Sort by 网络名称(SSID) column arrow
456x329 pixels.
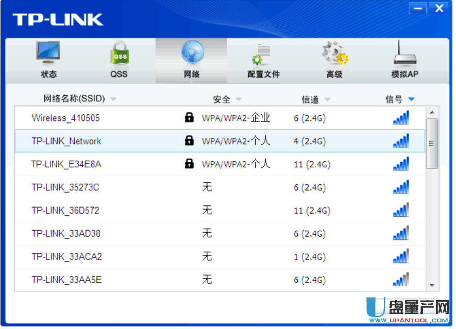(x=113, y=99)
